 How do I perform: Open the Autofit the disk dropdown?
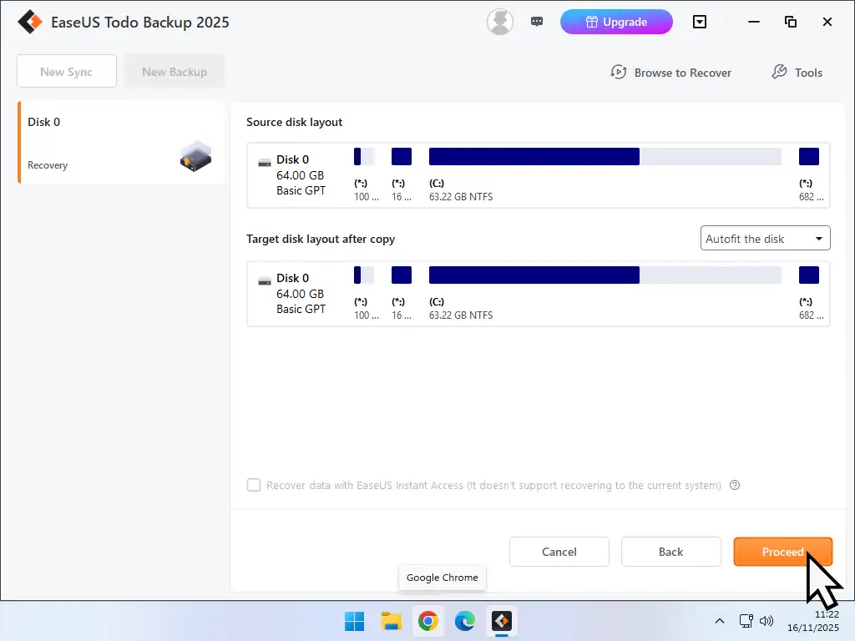click(x=764, y=238)
